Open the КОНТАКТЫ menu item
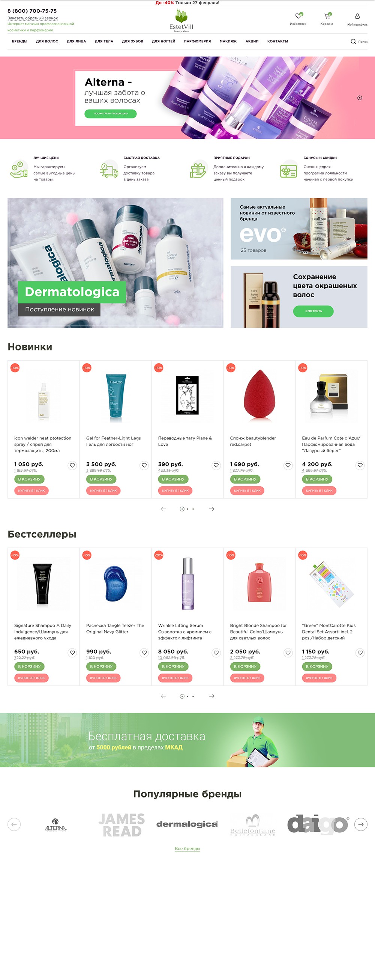Viewport: 375px width, 955px height. point(277,41)
